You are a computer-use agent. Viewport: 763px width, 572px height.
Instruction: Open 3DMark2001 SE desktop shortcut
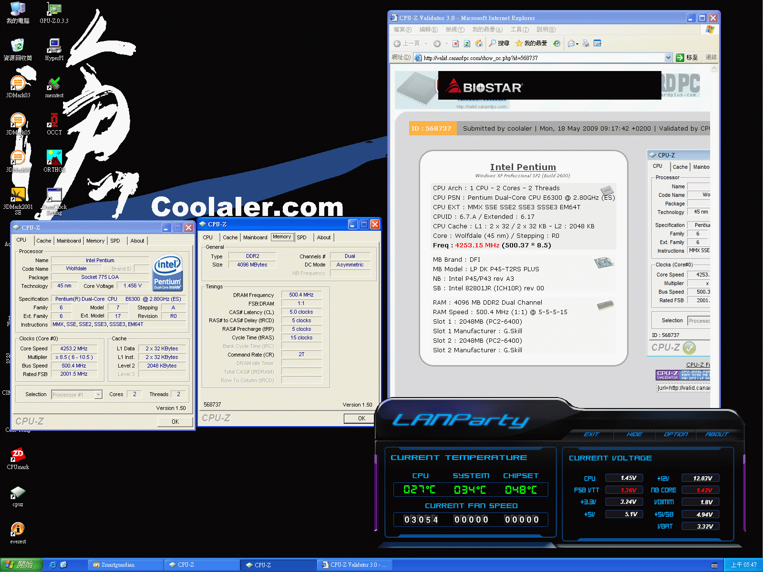pyautogui.click(x=18, y=201)
